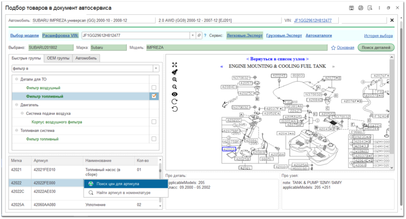The image size is (406, 219).
Task: Click the diagram's vertical scrollbar
Action: coord(392,112)
